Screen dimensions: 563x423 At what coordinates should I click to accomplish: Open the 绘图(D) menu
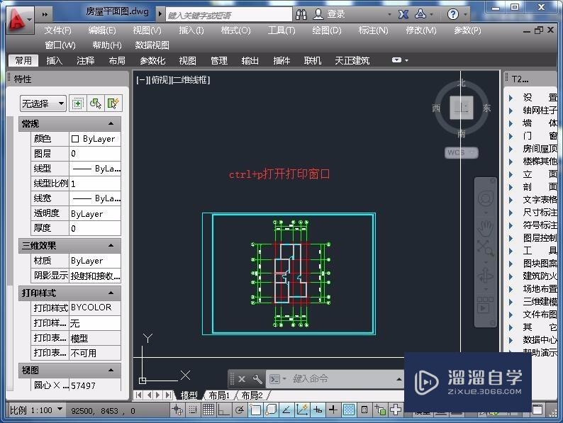point(327,30)
